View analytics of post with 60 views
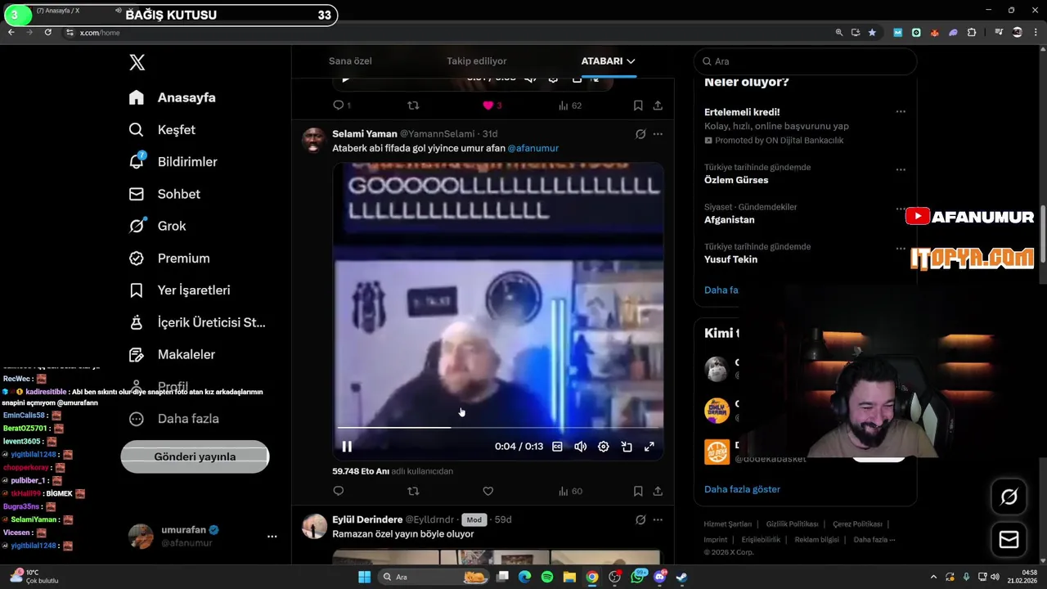 [x=569, y=491]
